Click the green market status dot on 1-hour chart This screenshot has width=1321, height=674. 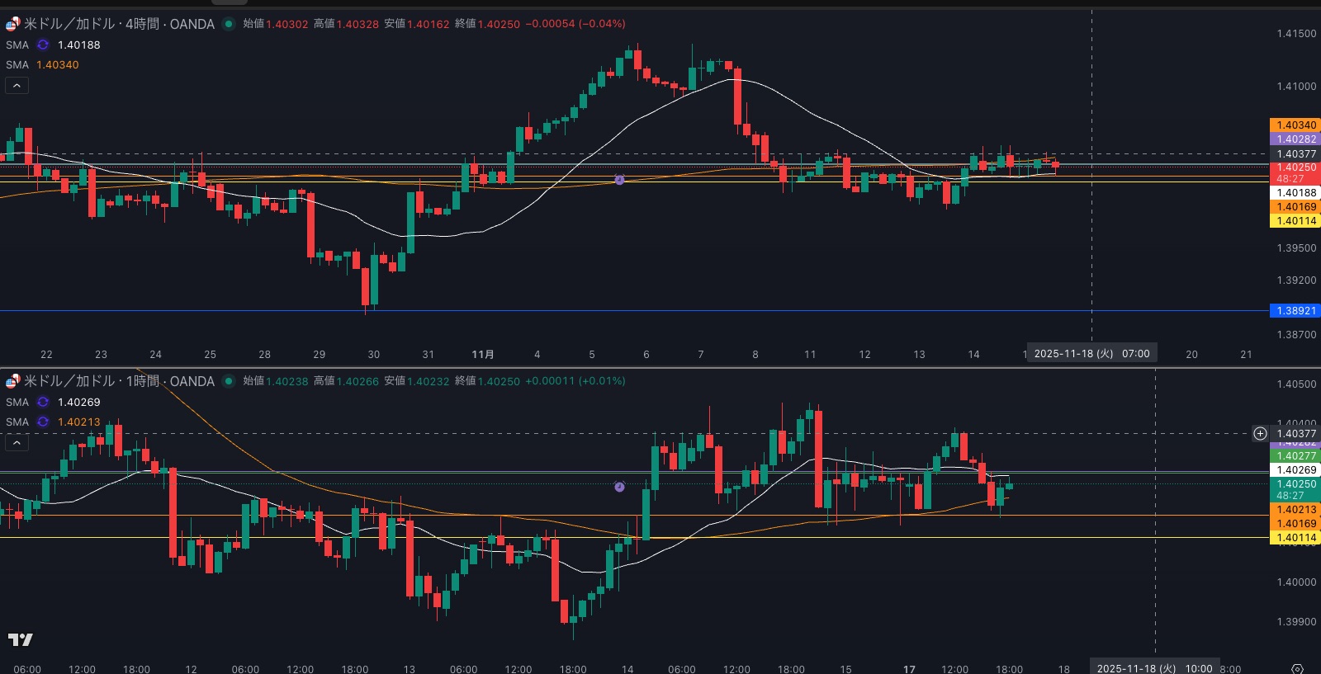pos(229,381)
